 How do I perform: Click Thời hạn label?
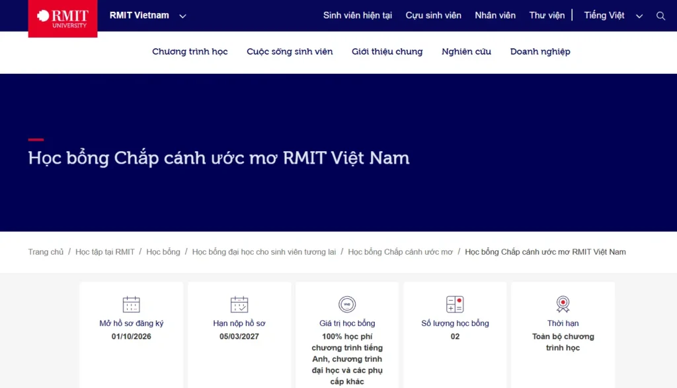pos(563,323)
